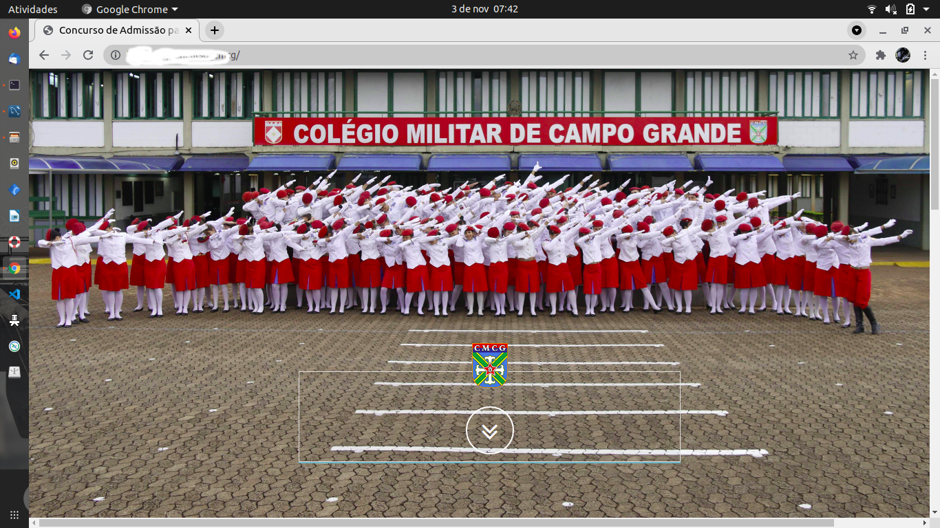The height and width of the screenshot is (528, 940).
Task: Open a new browser tab
Action: tap(213, 30)
